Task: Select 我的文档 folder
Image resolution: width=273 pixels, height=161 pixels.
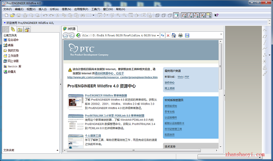Action: (11, 50)
